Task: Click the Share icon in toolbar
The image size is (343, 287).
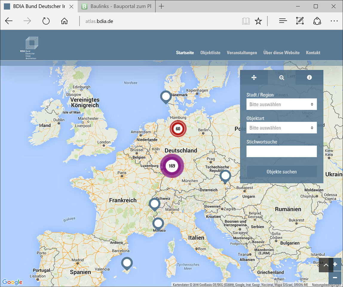Action: [317, 21]
